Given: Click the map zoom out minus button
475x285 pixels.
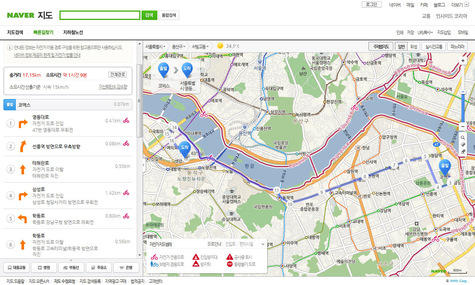Looking at the screenshot, I should 463,126.
